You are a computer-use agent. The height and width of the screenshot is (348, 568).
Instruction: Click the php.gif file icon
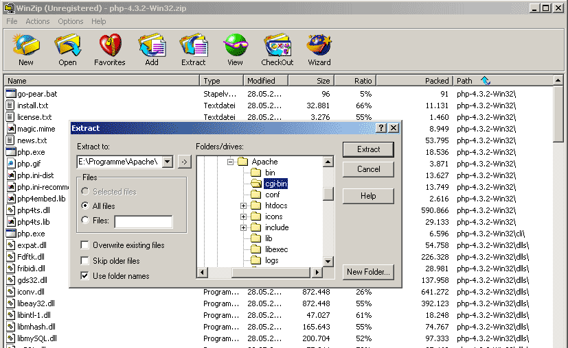(x=11, y=163)
